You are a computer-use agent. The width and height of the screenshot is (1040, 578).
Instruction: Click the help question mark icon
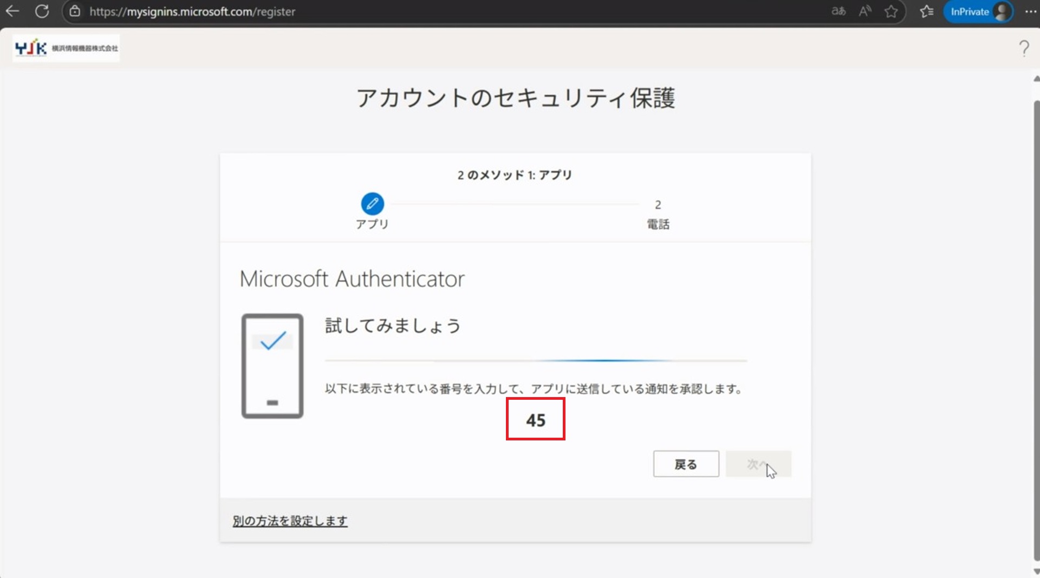(1024, 49)
